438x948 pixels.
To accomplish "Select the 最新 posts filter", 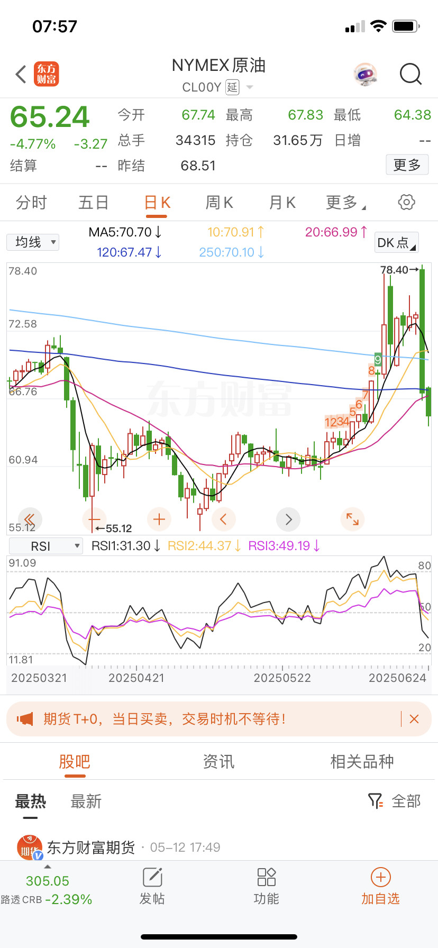I will click(x=86, y=801).
